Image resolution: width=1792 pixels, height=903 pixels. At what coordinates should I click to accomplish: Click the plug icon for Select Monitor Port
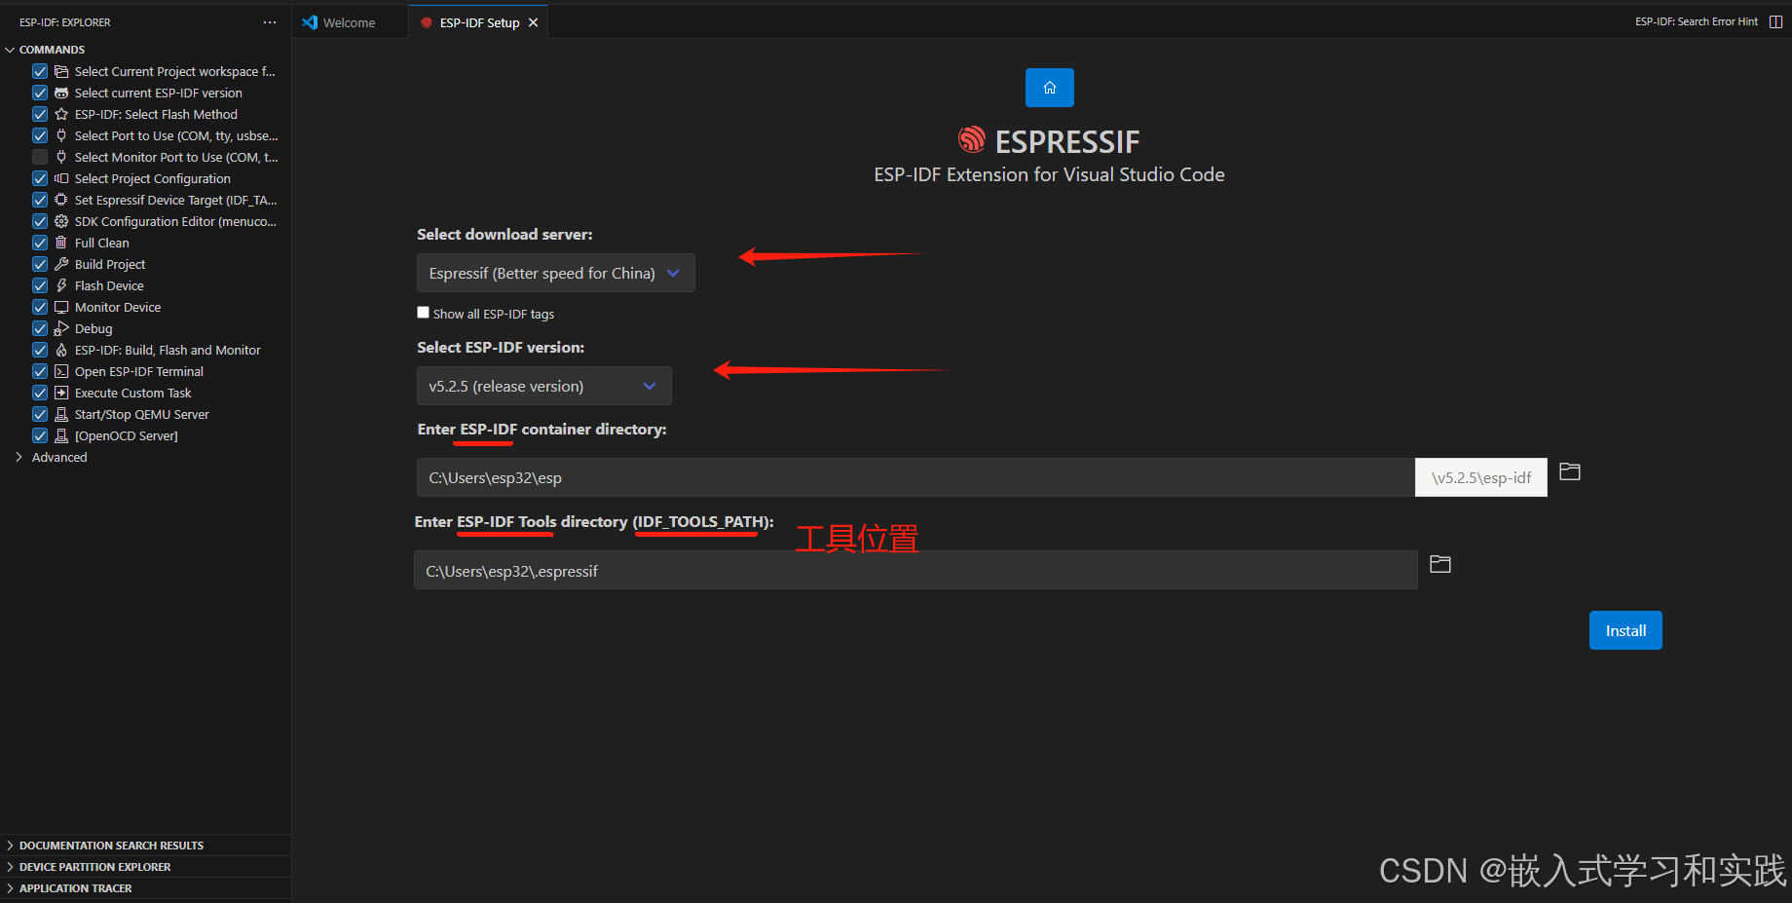coord(61,157)
